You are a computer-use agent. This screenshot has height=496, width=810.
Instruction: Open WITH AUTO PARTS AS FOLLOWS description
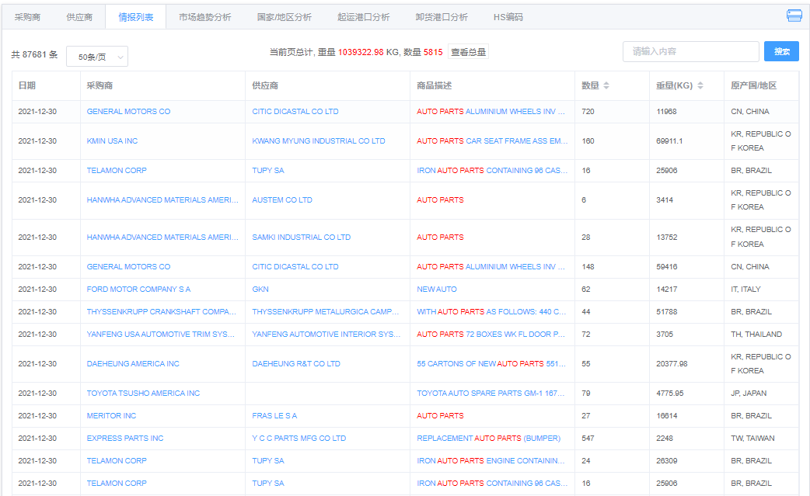pyautogui.click(x=491, y=312)
